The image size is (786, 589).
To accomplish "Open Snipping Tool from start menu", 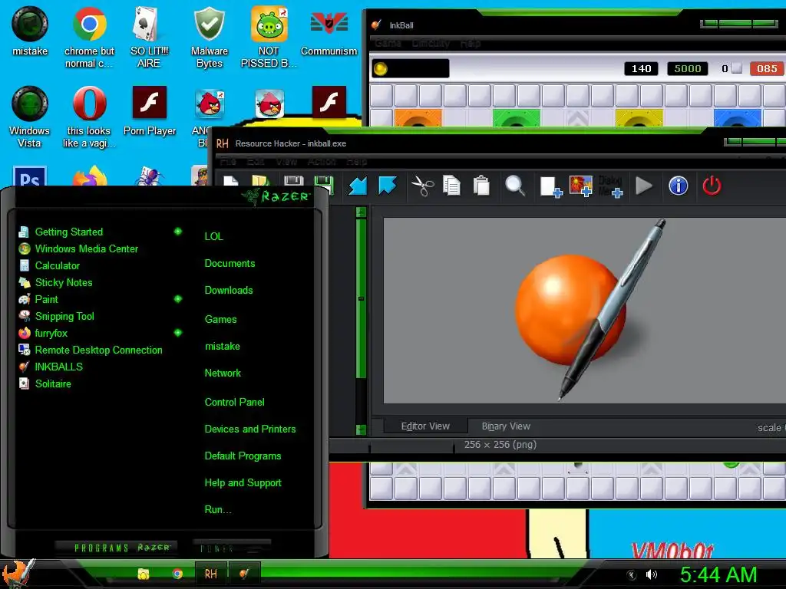I will [56, 316].
